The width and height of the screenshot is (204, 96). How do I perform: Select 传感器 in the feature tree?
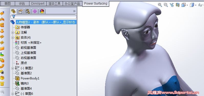coord(25,27)
